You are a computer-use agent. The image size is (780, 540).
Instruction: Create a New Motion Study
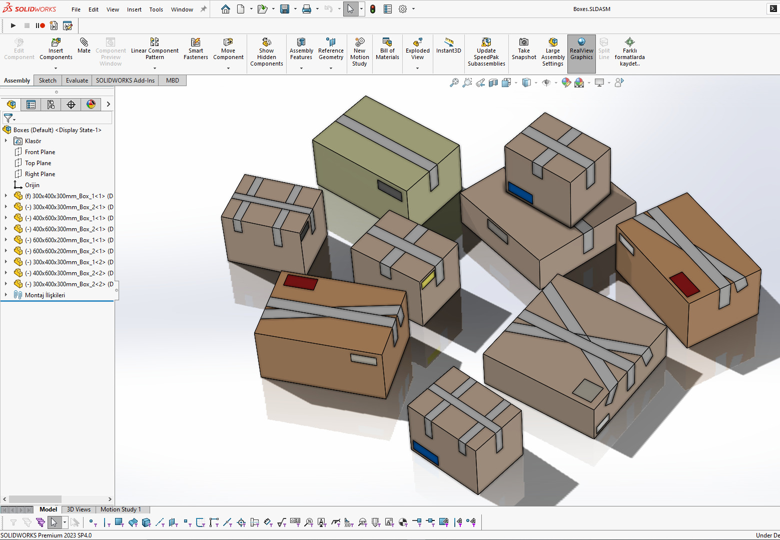click(359, 52)
